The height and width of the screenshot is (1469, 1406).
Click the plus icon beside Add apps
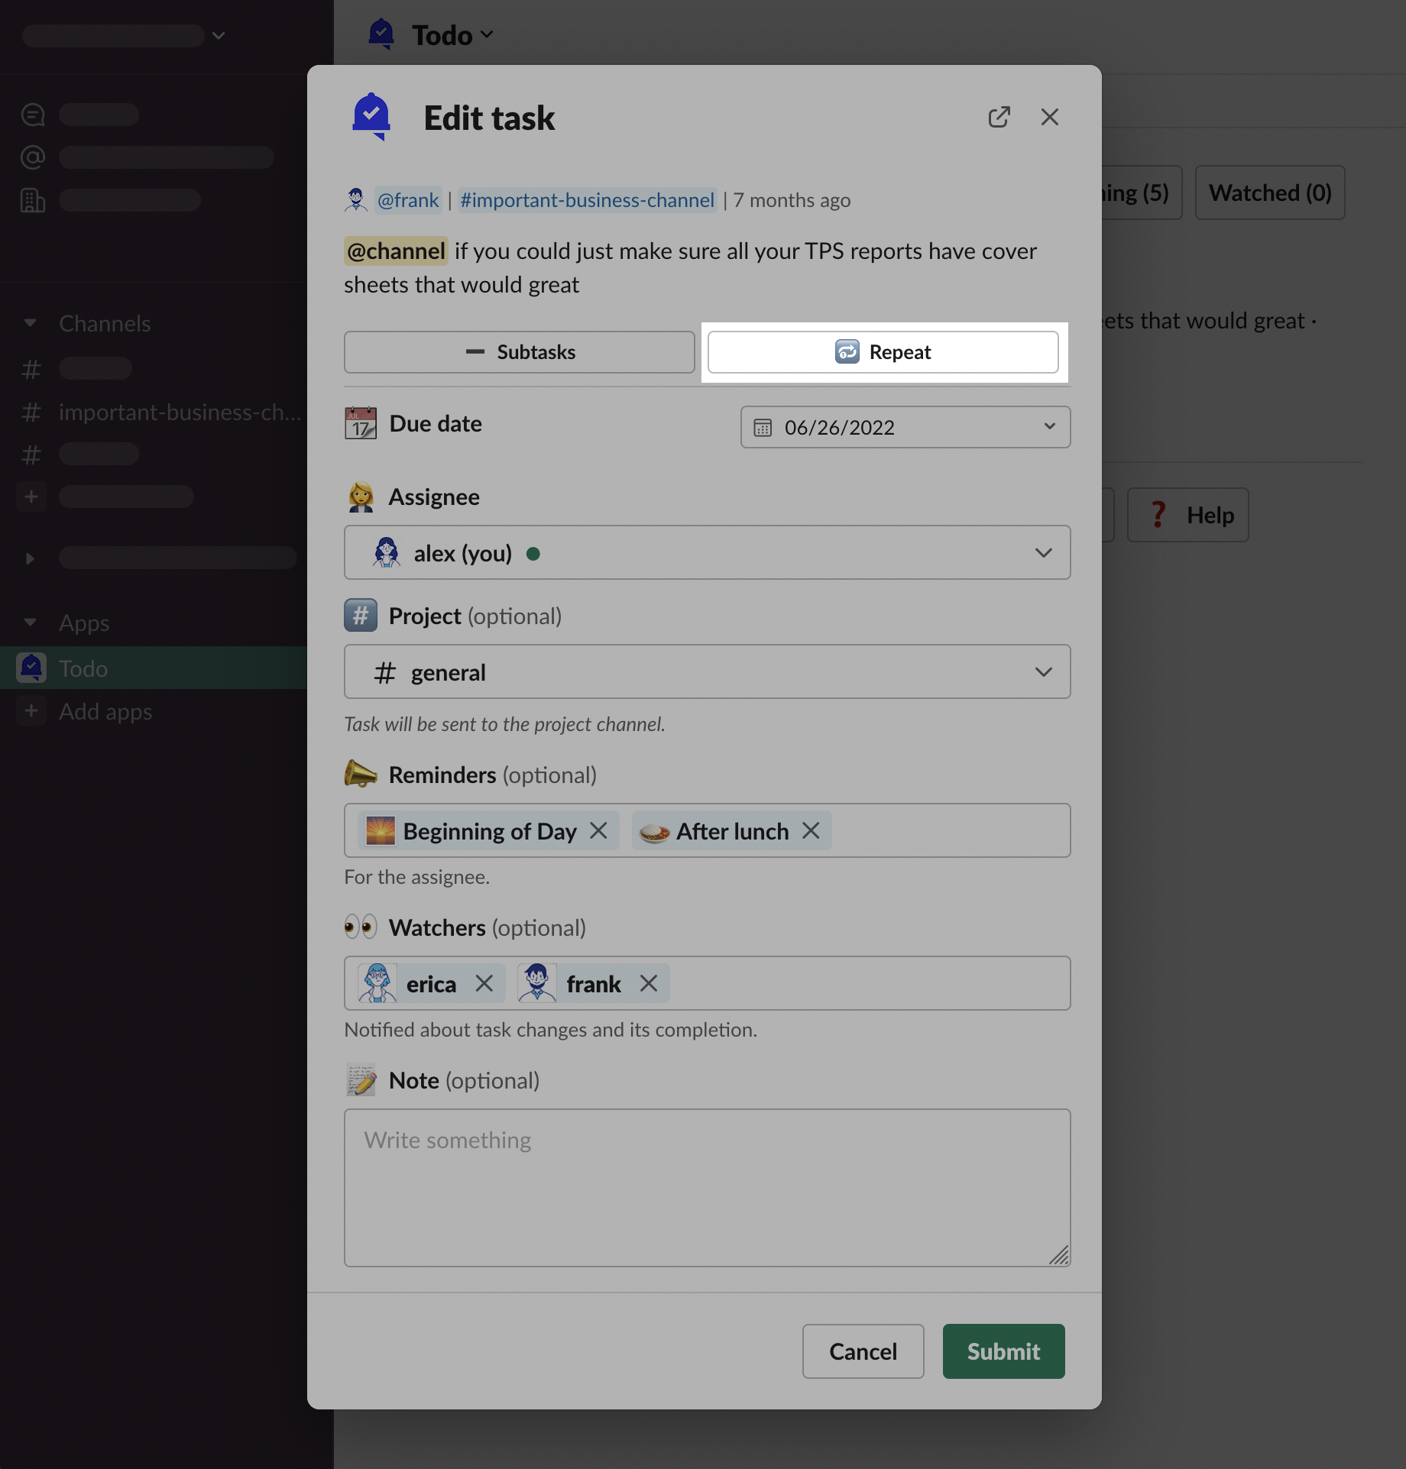tap(31, 711)
